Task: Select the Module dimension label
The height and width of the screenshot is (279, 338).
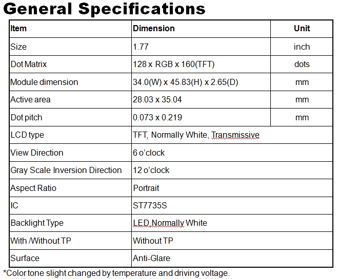Action: 44,82
